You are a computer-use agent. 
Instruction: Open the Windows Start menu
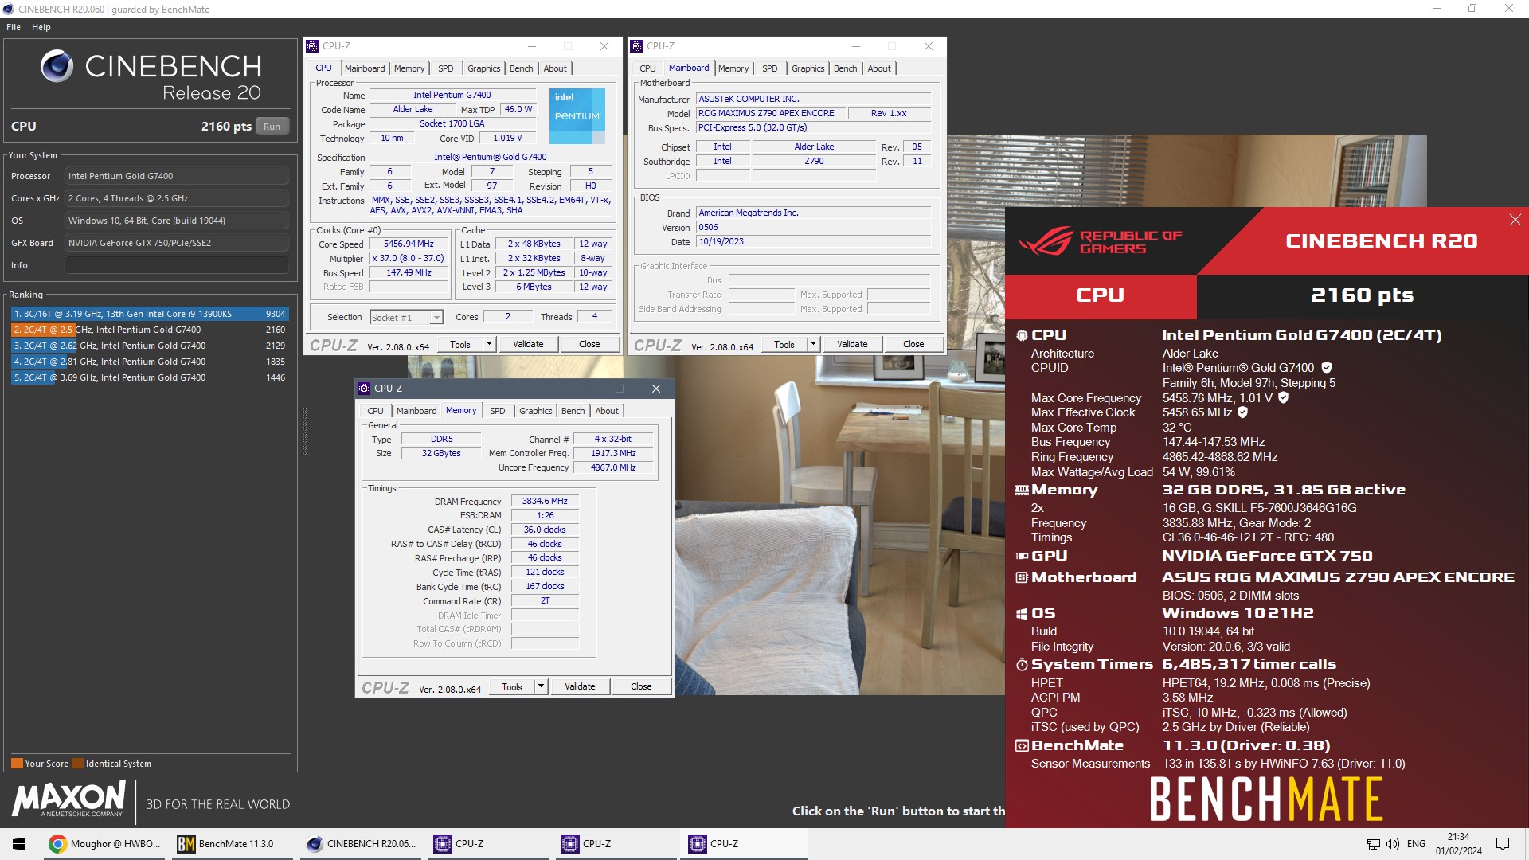point(19,844)
